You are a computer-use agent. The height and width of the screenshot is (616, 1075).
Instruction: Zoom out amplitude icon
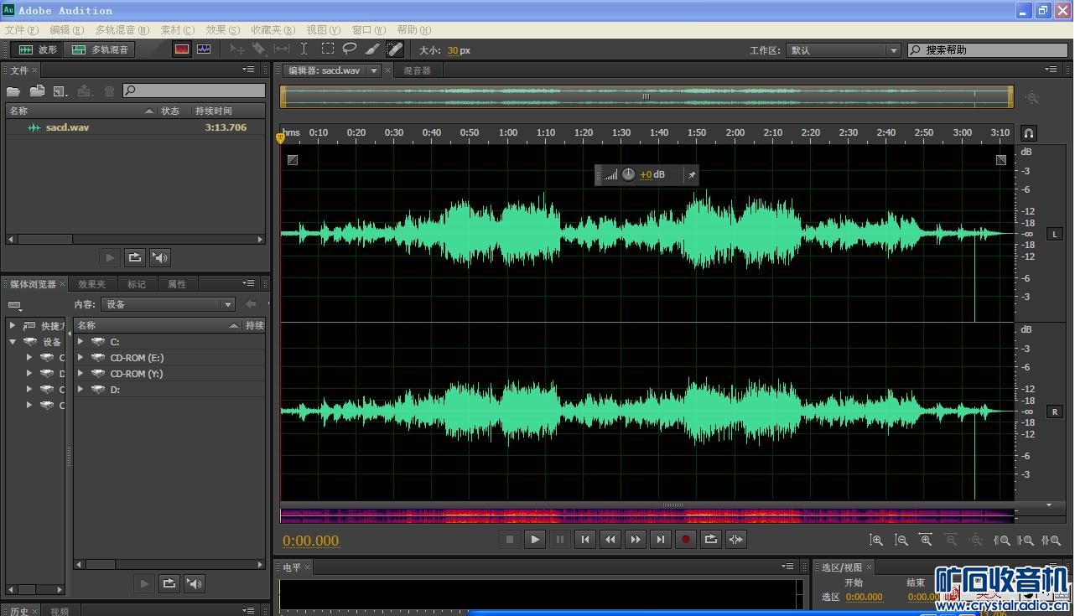coord(901,541)
